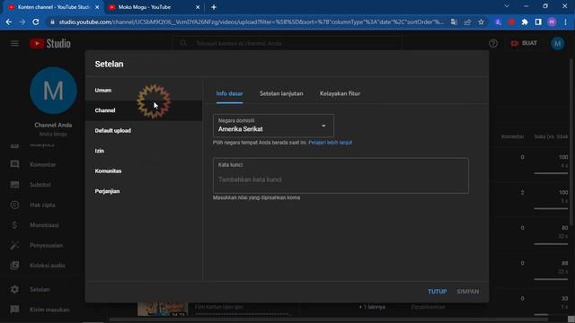
Task: Click the Pelajari lebih lanjut link
Action: (x=330, y=143)
